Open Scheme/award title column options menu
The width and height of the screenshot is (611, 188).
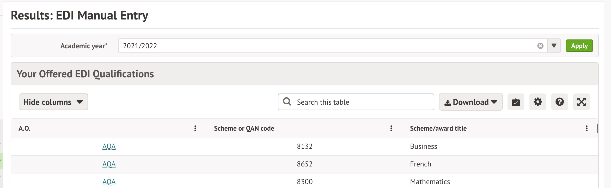pyautogui.click(x=586, y=128)
